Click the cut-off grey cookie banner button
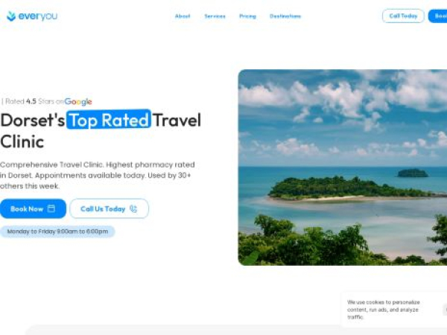Viewport: 447px width, 335px height. pos(445,310)
